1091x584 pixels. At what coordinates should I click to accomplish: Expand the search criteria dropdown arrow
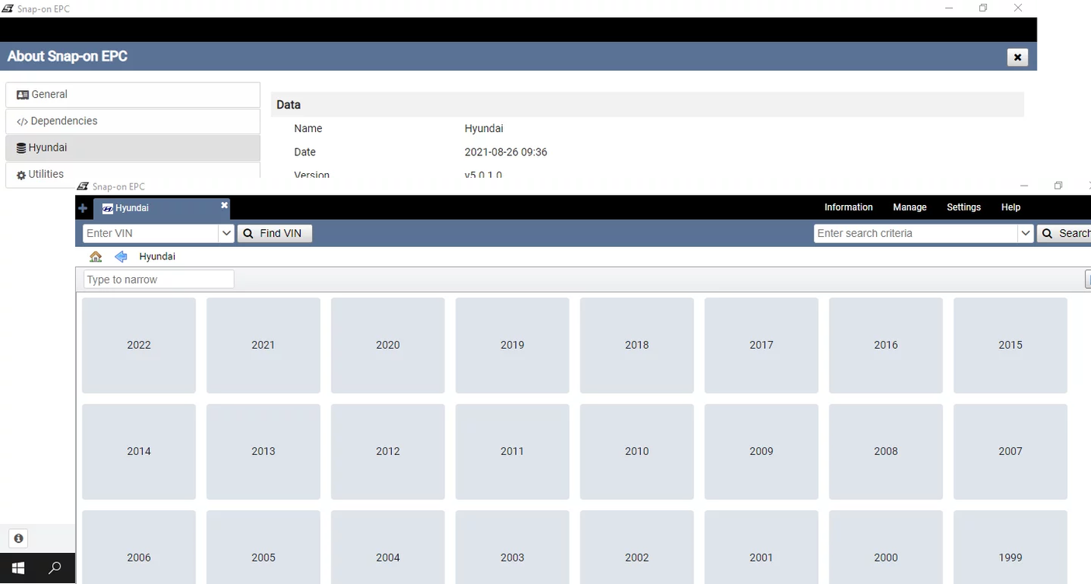pyautogui.click(x=1025, y=233)
